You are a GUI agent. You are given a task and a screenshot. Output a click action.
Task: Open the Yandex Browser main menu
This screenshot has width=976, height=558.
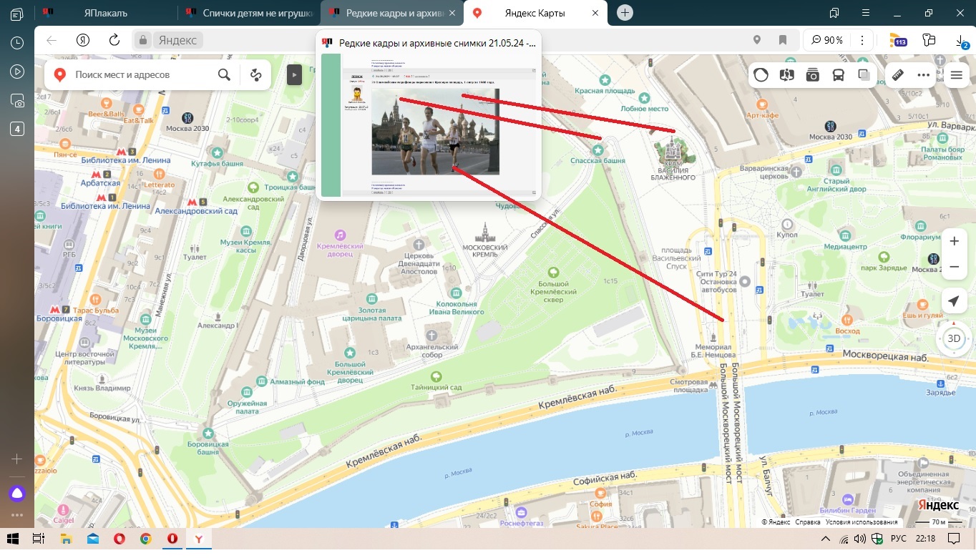[x=866, y=13]
